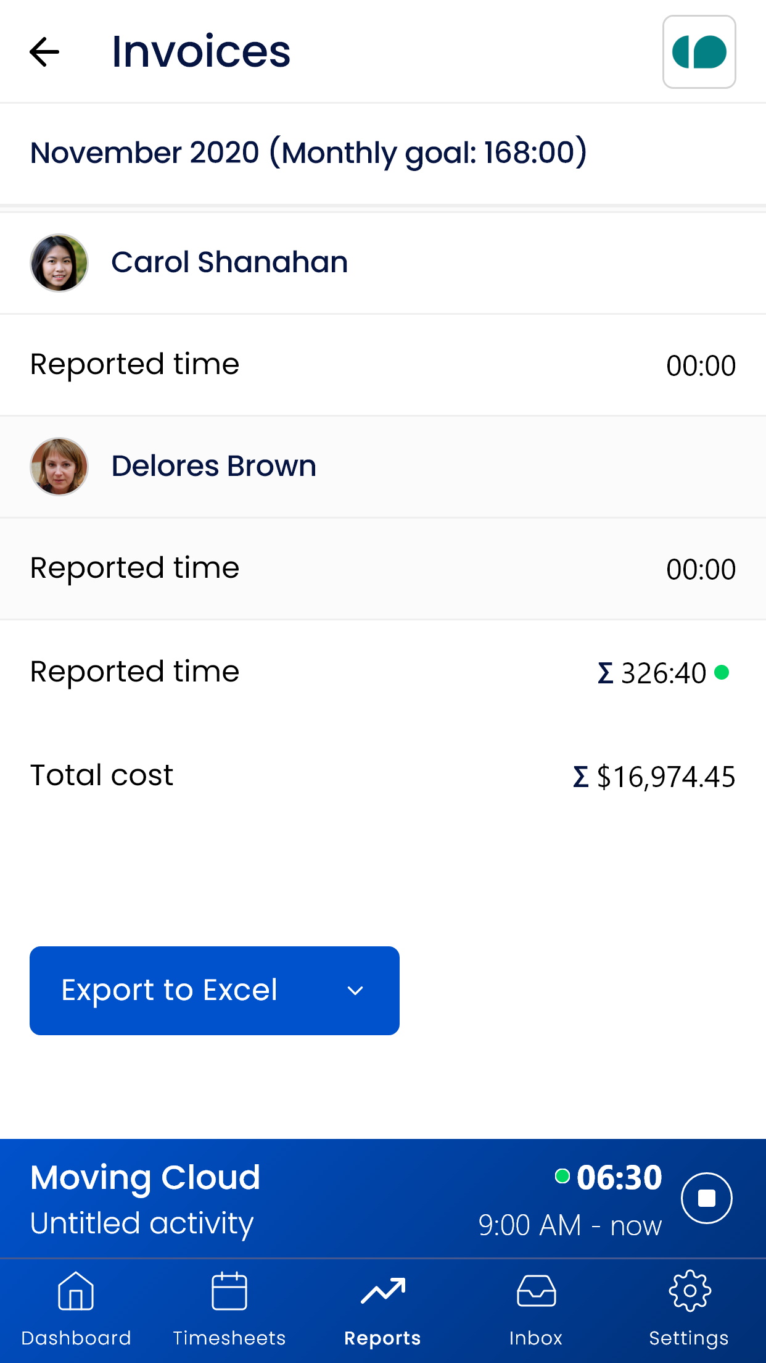
Task: Tap the 06:30 running timer display
Action: [619, 1177]
